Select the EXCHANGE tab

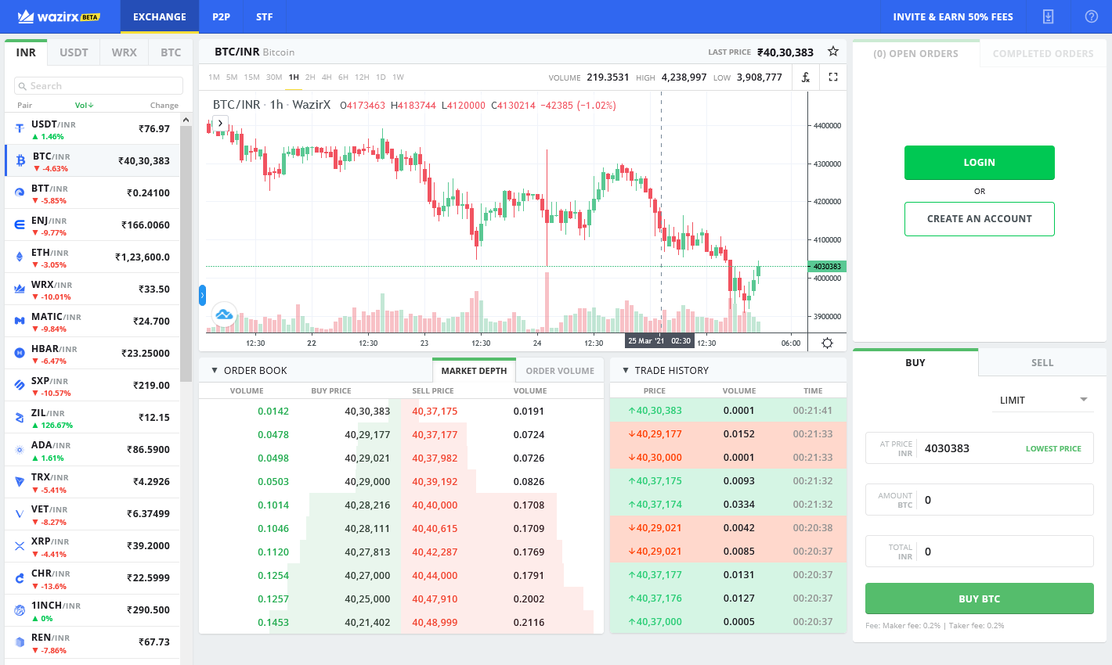point(160,16)
